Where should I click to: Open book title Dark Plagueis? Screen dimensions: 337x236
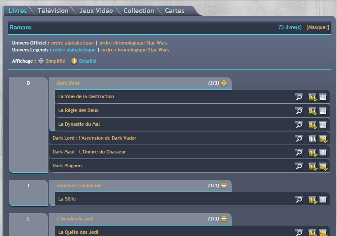[x=67, y=166]
